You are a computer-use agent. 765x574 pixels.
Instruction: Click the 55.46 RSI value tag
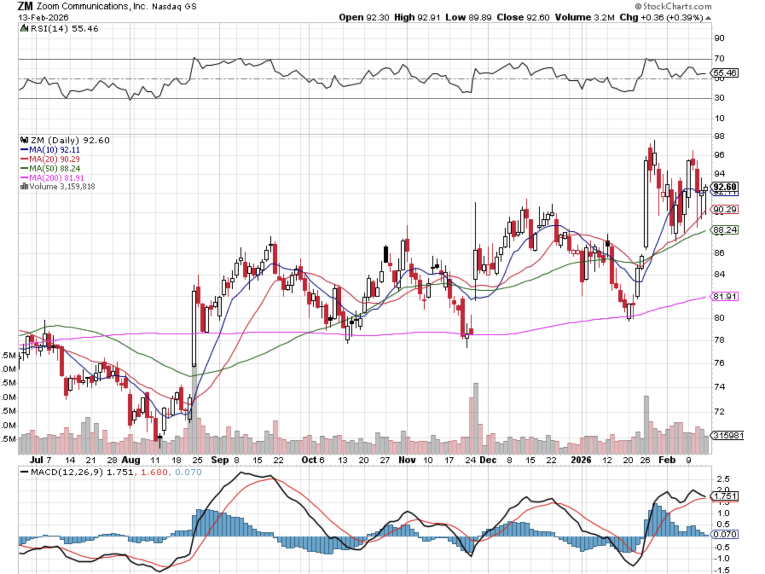tap(724, 73)
